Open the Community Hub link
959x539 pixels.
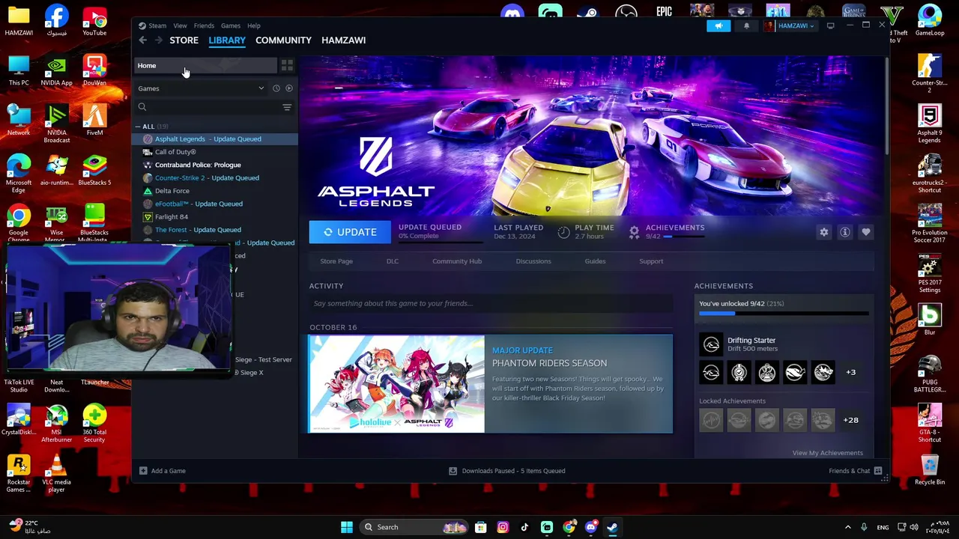pyautogui.click(x=457, y=261)
